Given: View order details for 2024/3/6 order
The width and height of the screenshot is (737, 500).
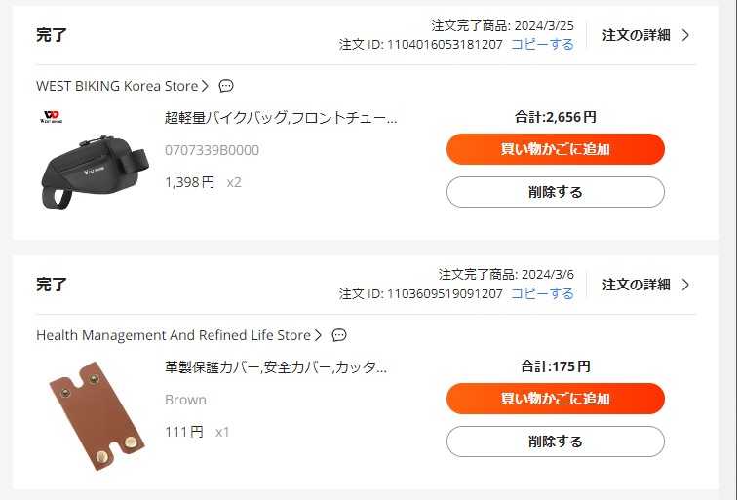Looking at the screenshot, I should [645, 285].
